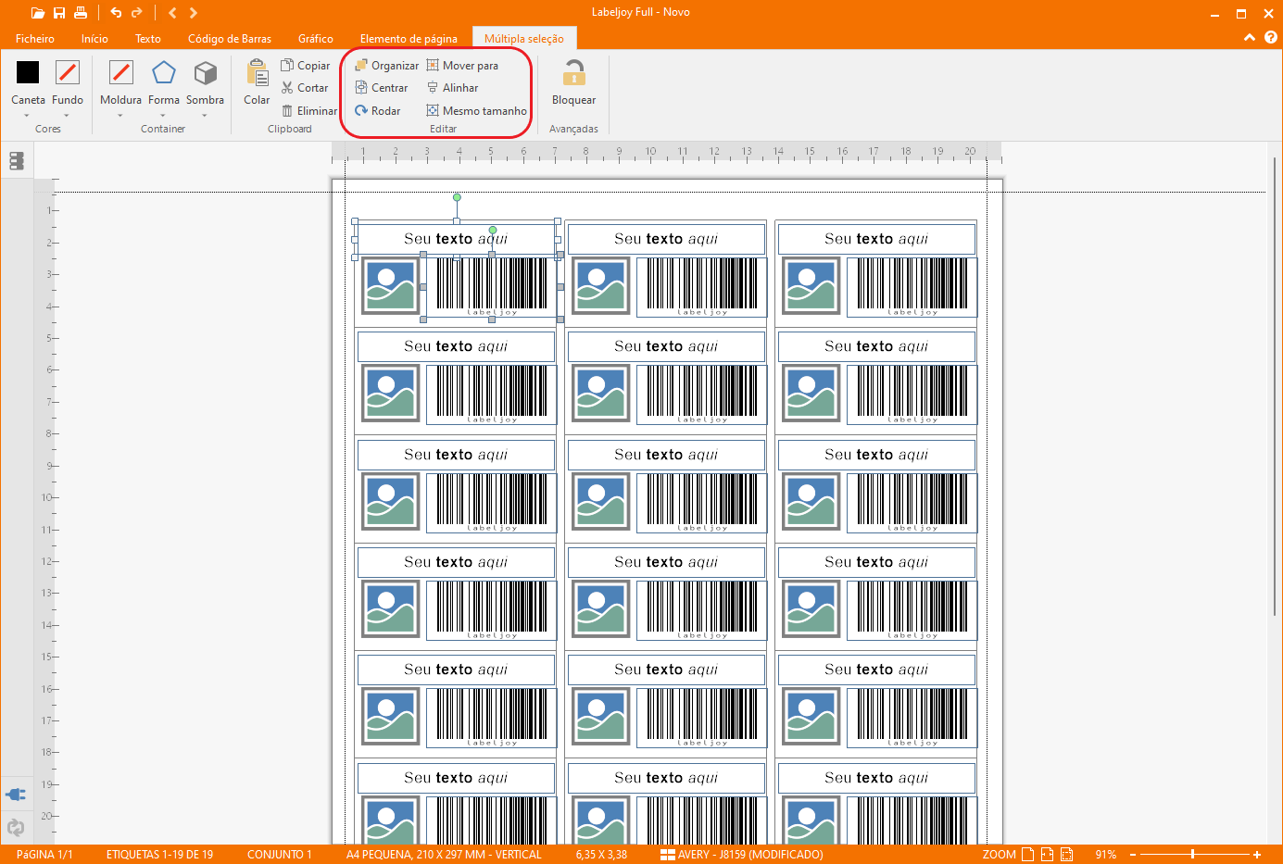Open the sidebar panel list icon
1283x864 pixels.
(16, 161)
